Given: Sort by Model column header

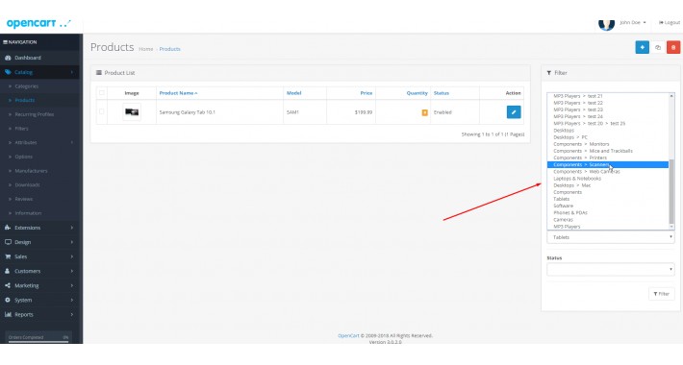Looking at the screenshot, I should pyautogui.click(x=293, y=92).
